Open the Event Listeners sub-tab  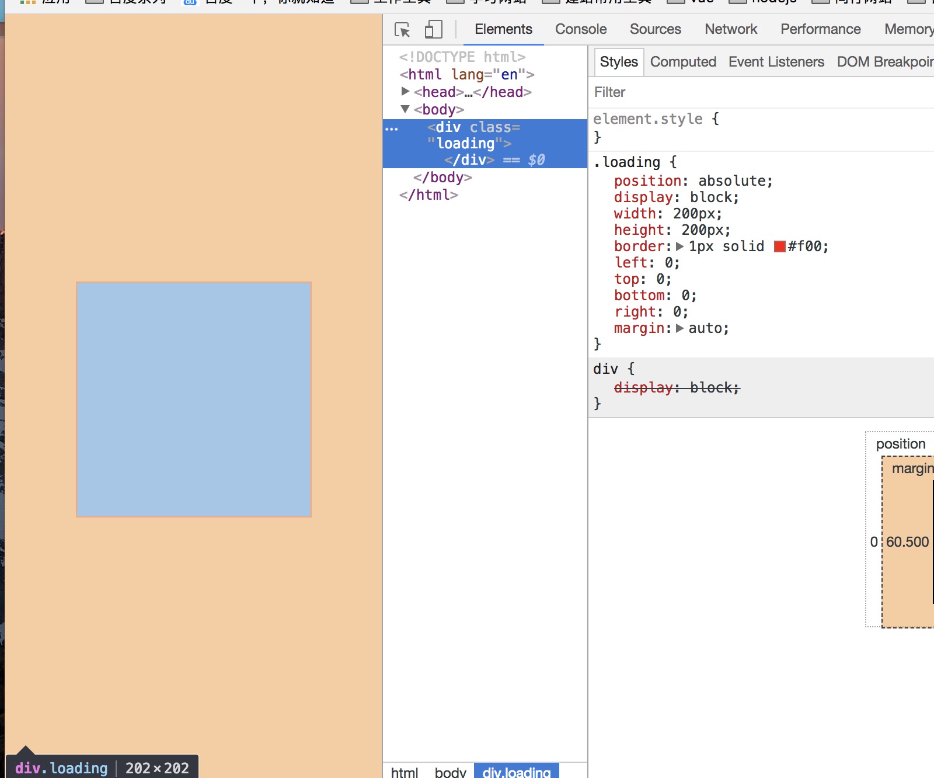pyautogui.click(x=776, y=62)
